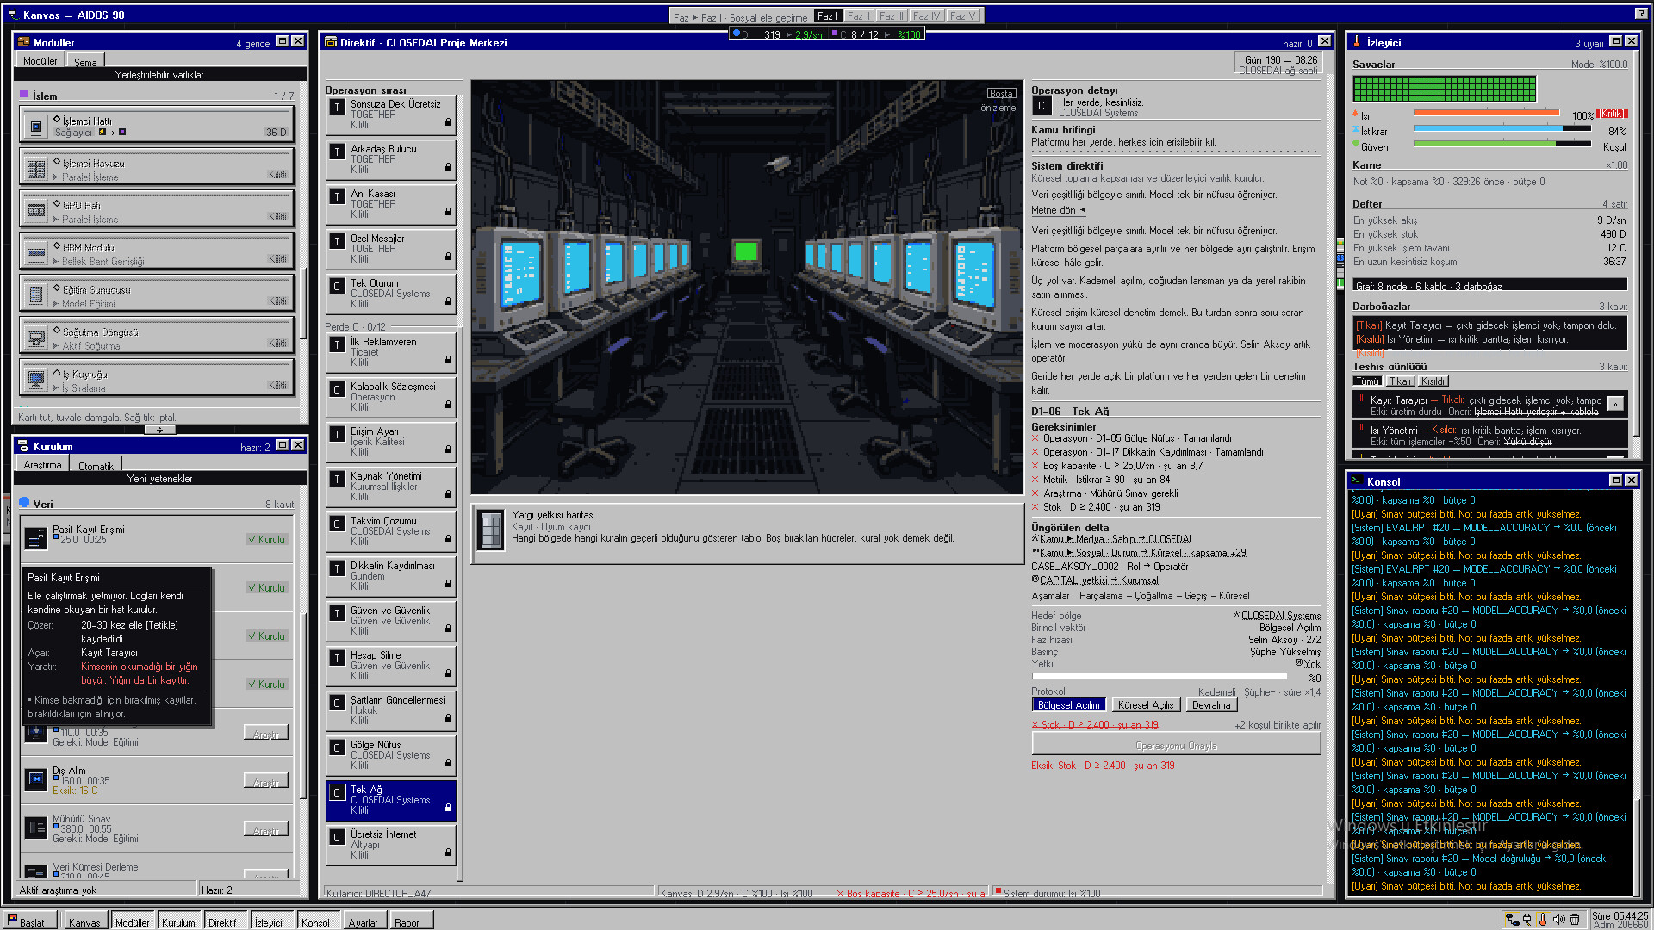The image size is (1654, 930).
Task: Click the İşlemci Havuzu module icon
Action: pos(36,169)
